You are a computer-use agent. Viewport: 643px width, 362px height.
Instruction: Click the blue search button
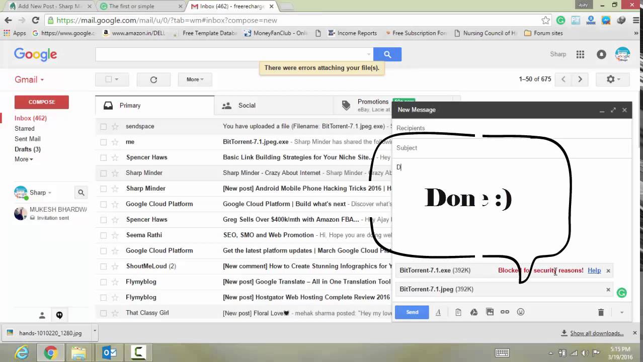tap(387, 54)
